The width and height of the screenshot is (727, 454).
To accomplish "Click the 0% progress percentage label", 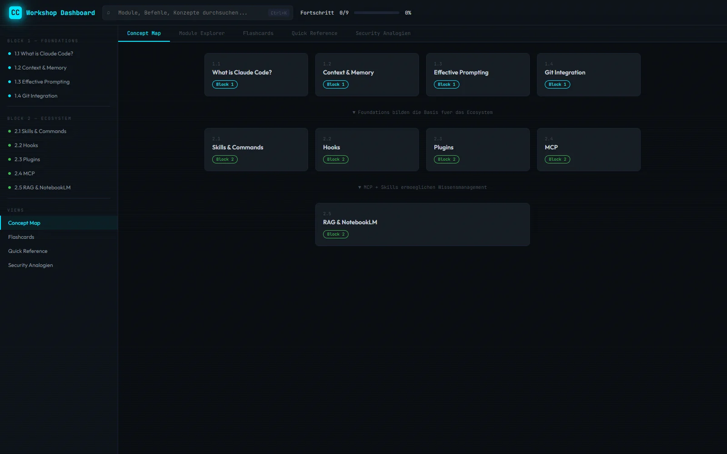I will coord(408,13).
